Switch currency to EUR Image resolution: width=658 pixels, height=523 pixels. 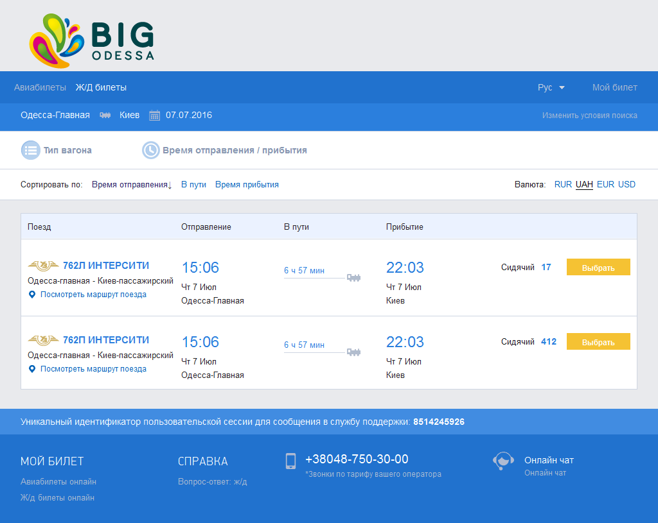tap(605, 185)
